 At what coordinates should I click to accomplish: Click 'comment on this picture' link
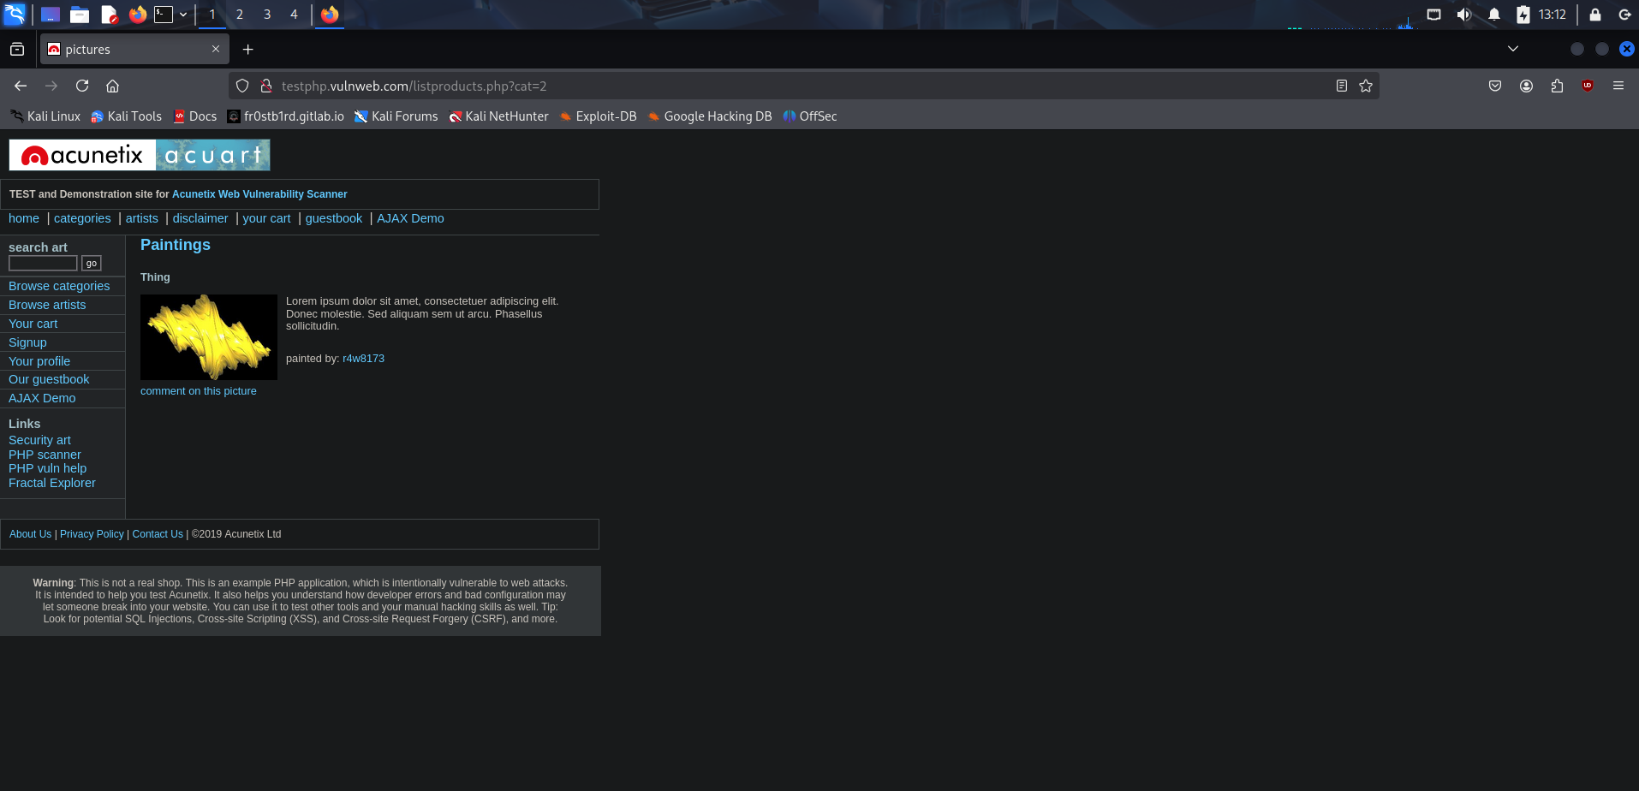[x=199, y=391]
